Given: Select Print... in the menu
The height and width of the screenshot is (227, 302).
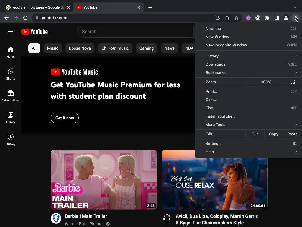Looking at the screenshot, I should (248, 92).
